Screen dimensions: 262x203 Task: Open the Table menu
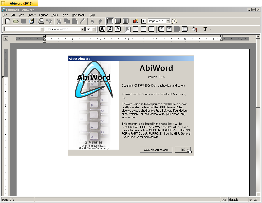tap(65, 15)
